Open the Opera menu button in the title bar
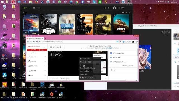This screenshot has width=179, height=101. pos(29,36)
